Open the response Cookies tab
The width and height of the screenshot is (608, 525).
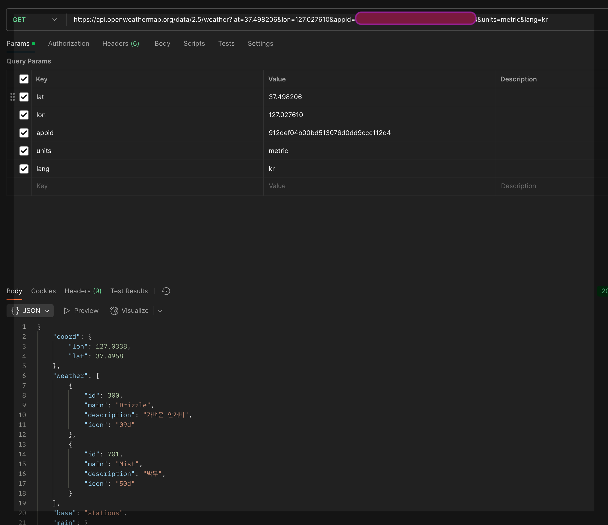(x=44, y=291)
